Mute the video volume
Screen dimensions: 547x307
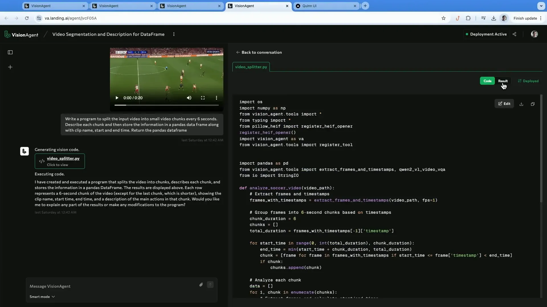click(189, 98)
